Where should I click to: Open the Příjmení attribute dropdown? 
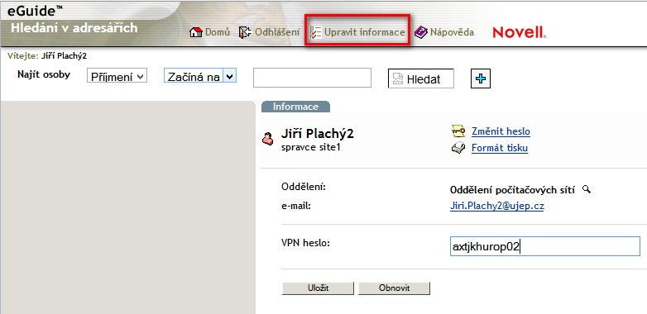click(117, 76)
